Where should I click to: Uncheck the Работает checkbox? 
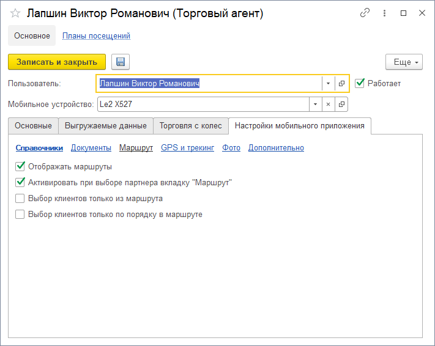[x=360, y=83]
